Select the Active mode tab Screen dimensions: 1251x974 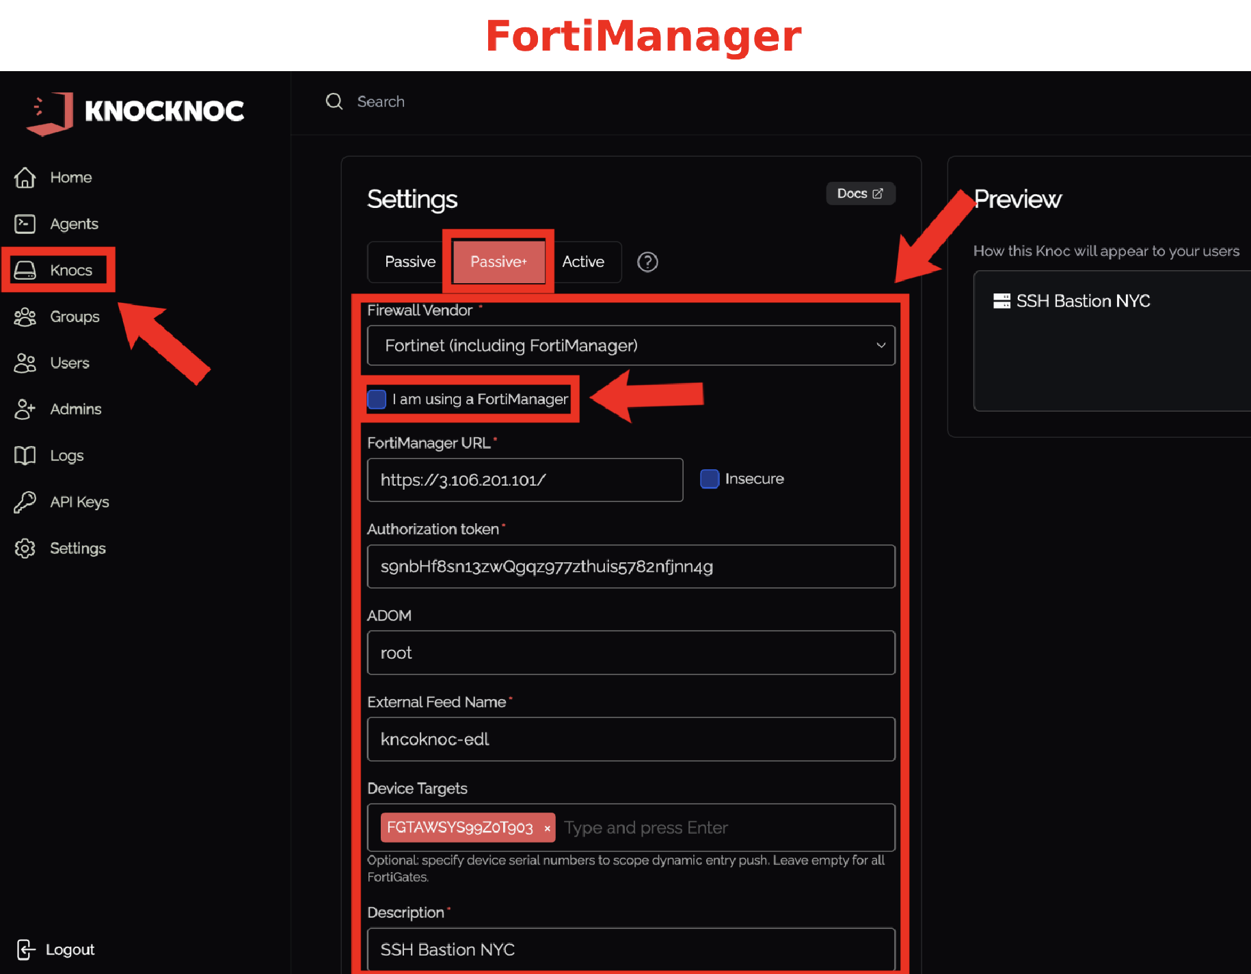point(583,262)
